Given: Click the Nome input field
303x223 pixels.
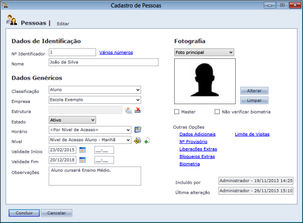Looking at the screenshot, I should (103, 63).
